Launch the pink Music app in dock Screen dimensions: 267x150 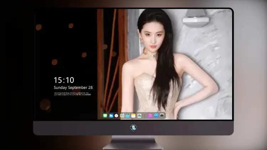[x=150, y=116]
